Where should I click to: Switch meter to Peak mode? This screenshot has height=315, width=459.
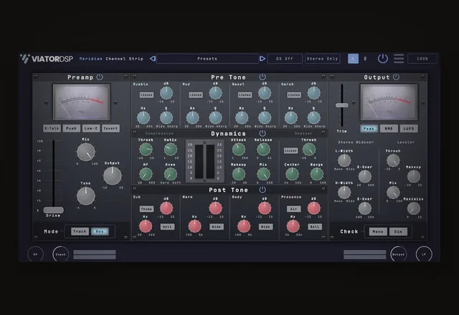click(369, 129)
